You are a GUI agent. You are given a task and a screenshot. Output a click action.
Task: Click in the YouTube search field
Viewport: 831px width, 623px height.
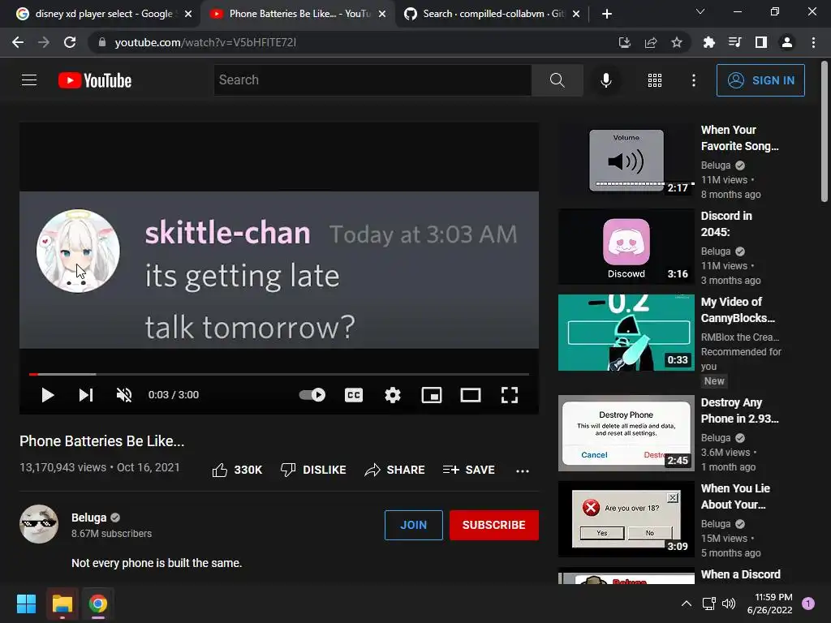[372, 80]
